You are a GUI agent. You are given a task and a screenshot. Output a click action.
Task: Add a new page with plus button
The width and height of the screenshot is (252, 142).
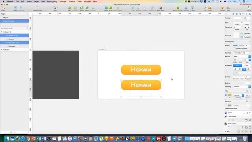pyautogui.click(x=27, y=14)
